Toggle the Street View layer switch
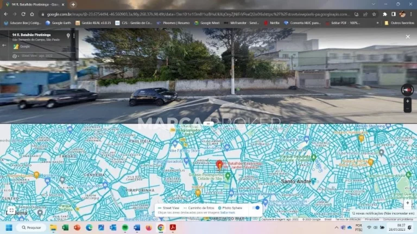417x234 pixels. [256, 207]
